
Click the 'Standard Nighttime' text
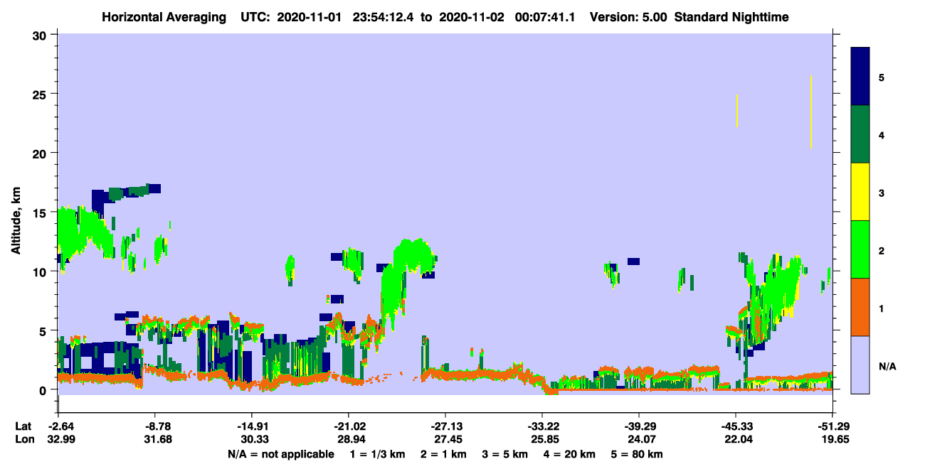coord(731,16)
